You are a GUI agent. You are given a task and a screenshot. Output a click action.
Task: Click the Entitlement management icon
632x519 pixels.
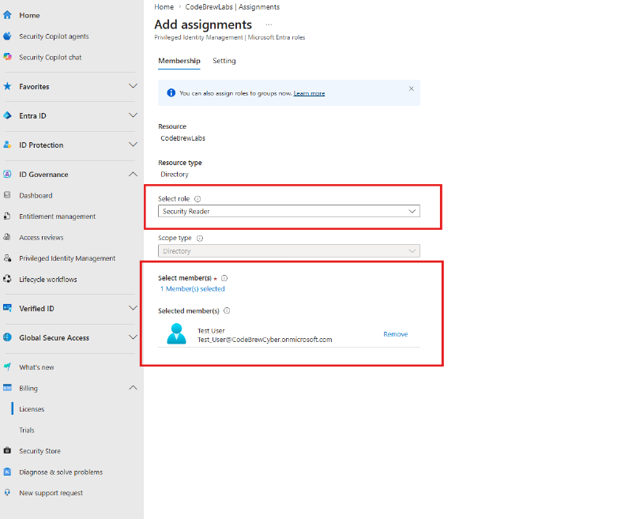tap(7, 216)
